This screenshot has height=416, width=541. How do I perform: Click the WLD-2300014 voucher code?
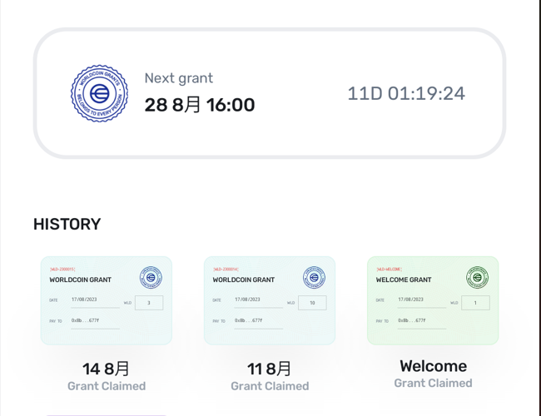point(226,269)
